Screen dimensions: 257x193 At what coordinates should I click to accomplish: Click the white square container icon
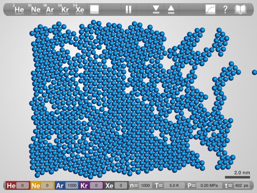pyautogui.click(x=94, y=9)
